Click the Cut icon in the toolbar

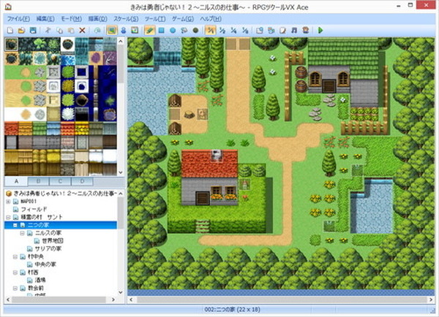click(48, 30)
